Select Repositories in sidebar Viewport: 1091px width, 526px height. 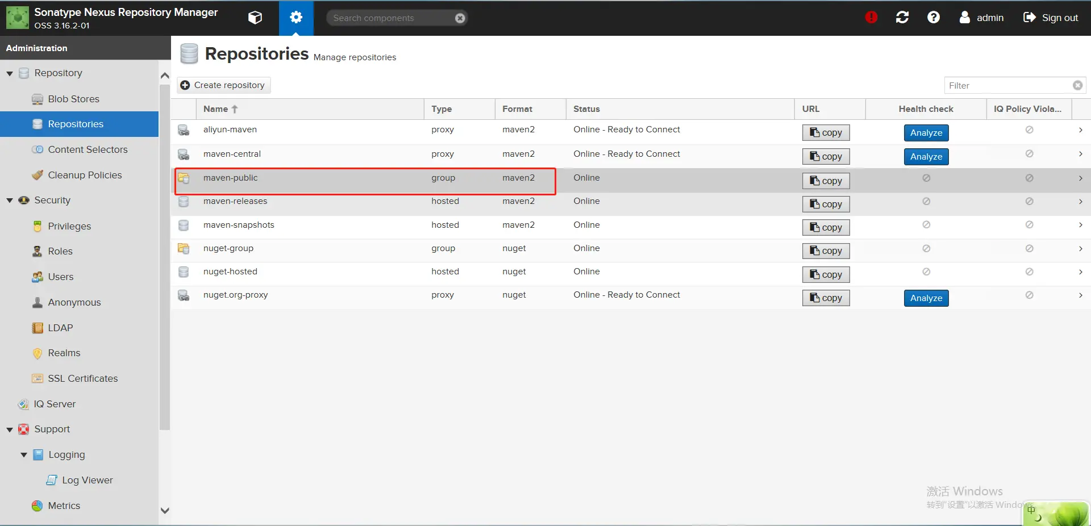[80, 124]
